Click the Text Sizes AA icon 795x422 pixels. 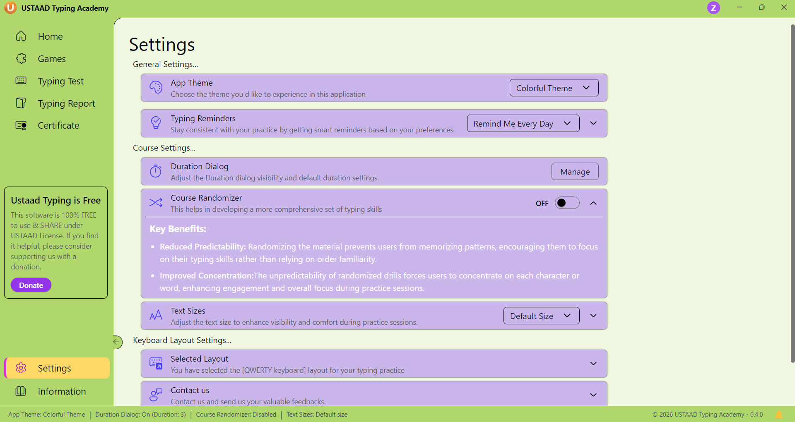tap(156, 316)
